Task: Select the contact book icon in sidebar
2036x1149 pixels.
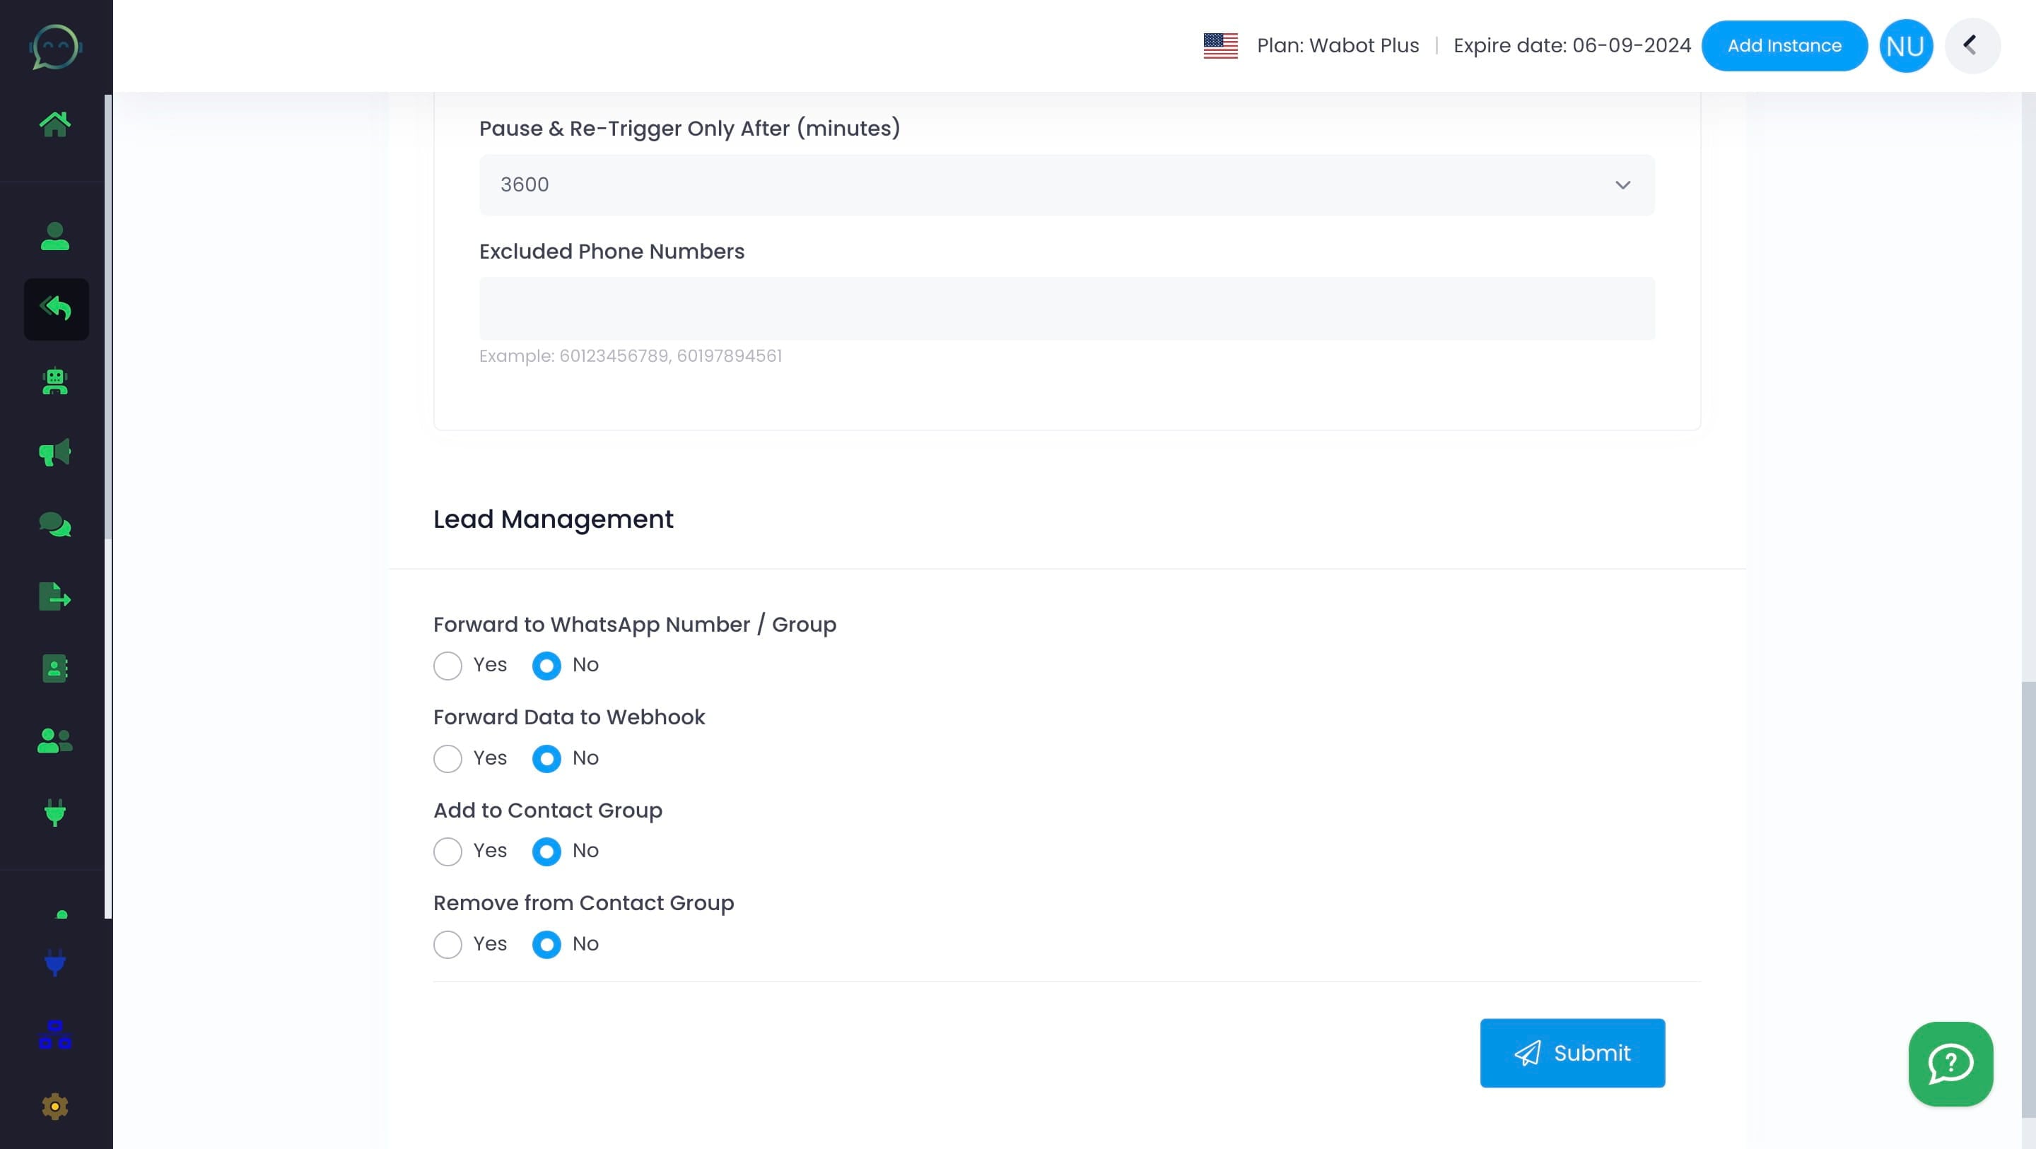Action: coord(54,668)
